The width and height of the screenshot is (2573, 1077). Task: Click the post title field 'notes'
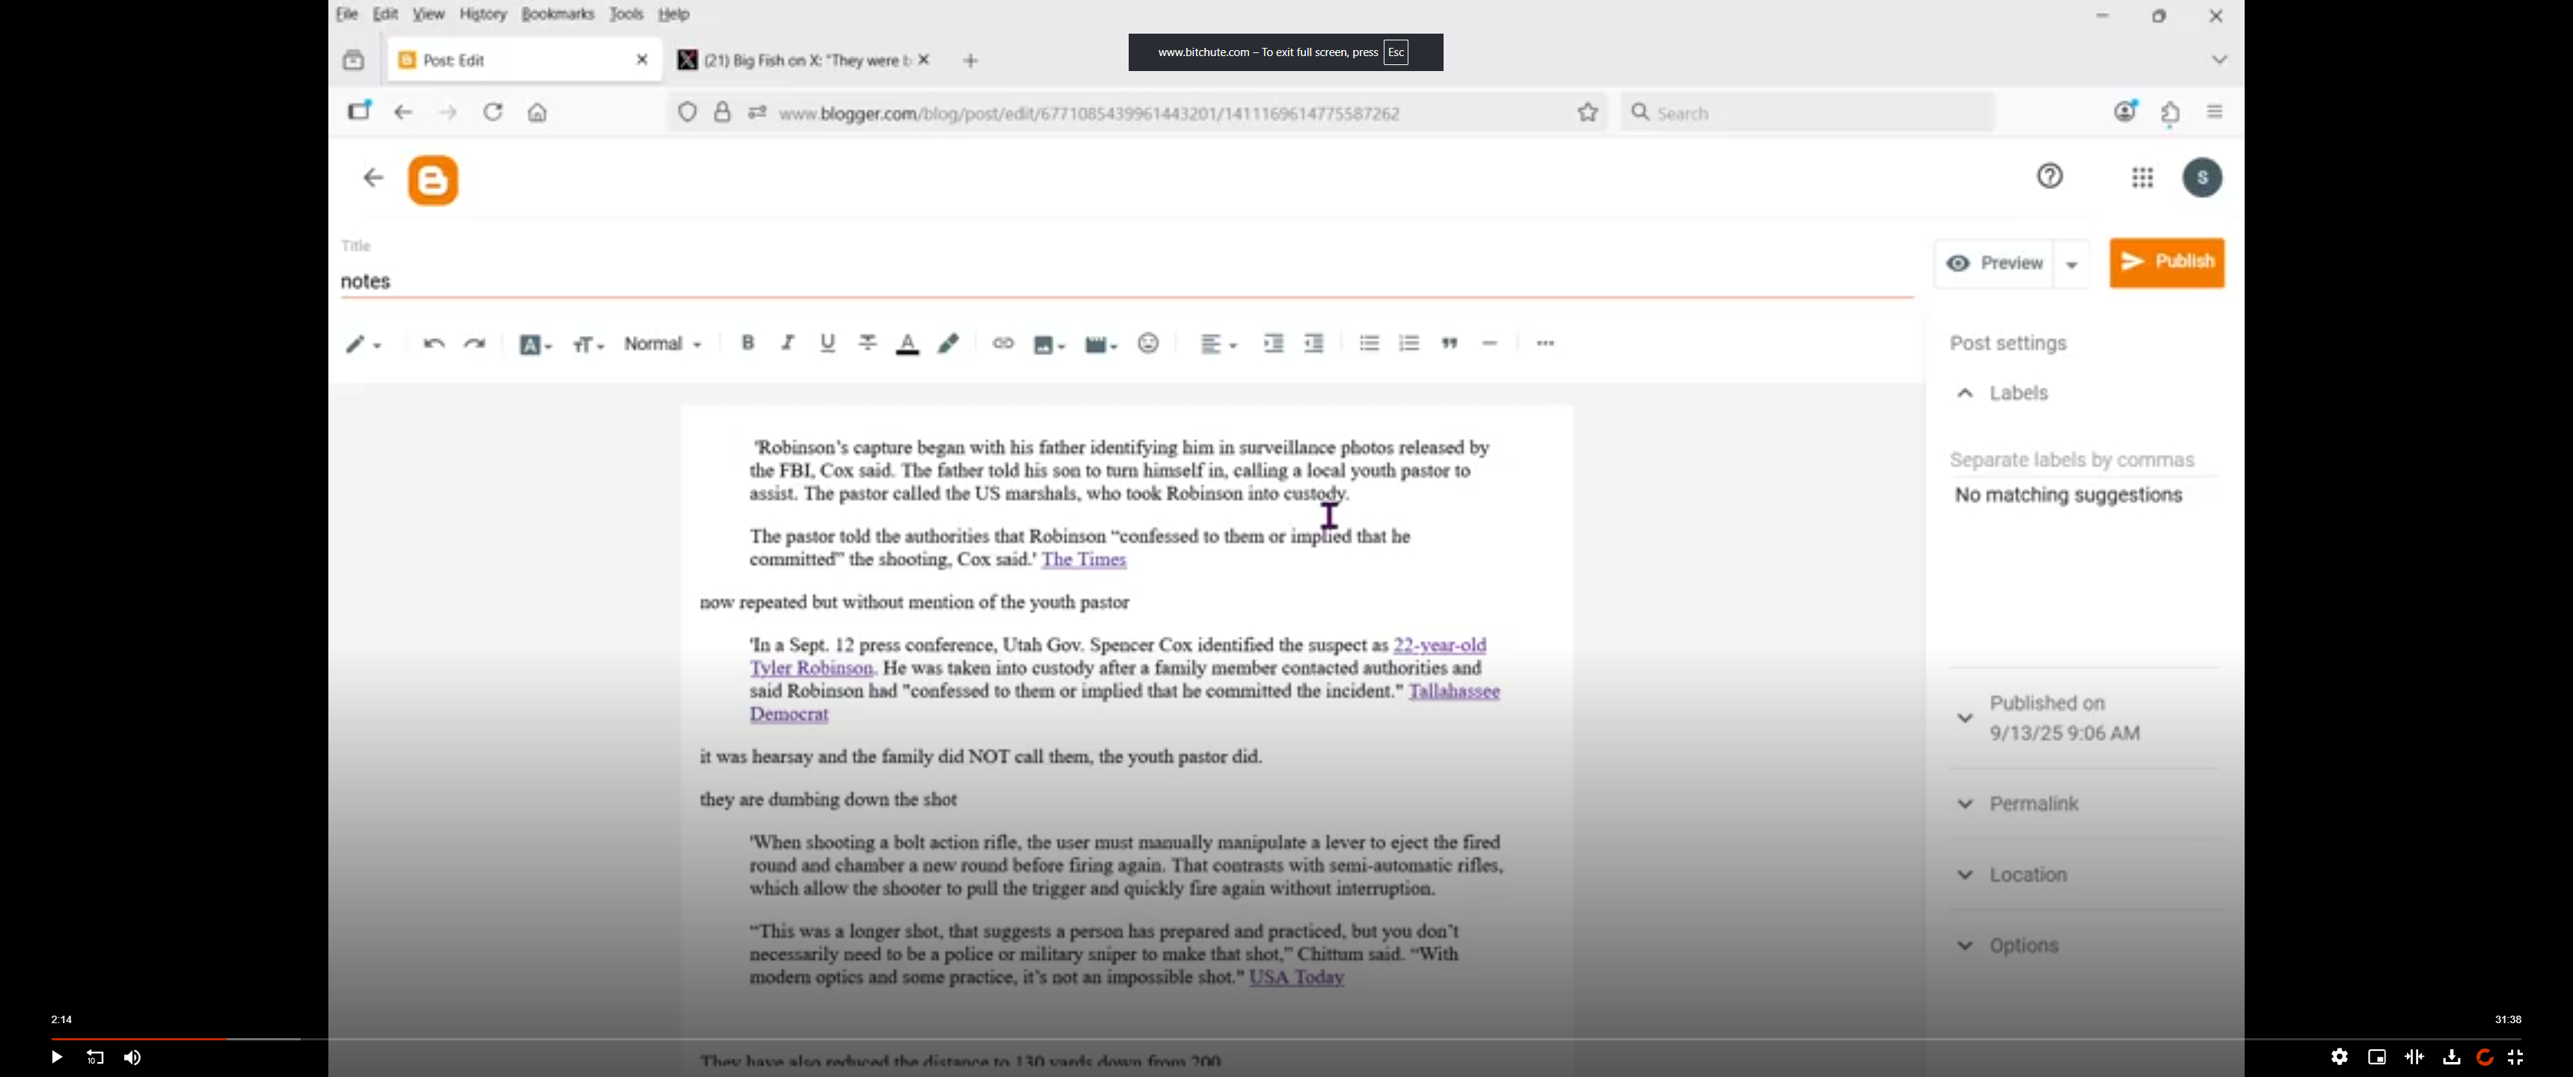point(1126,280)
